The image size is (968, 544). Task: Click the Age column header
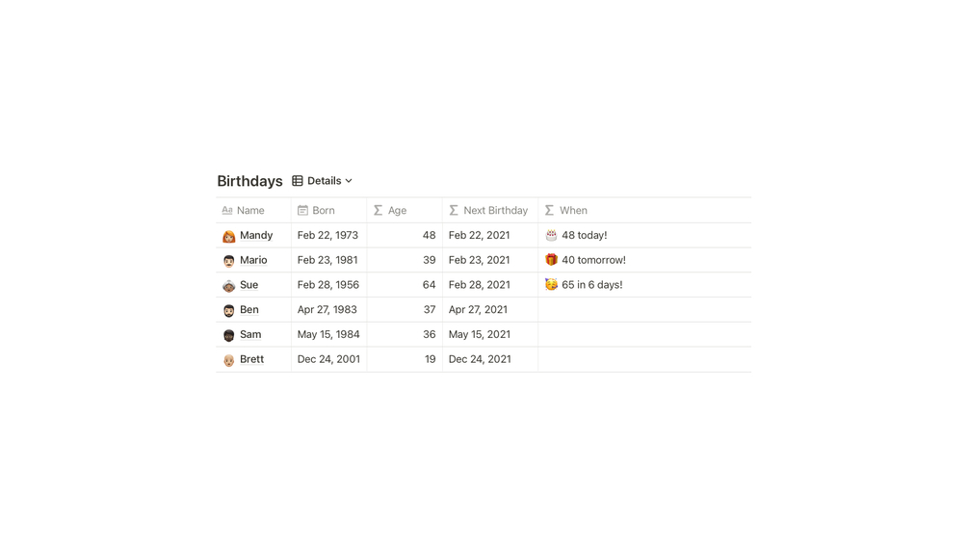pos(397,210)
